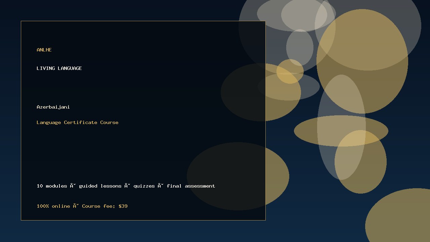Click the "ANLHE" brand text
The width and height of the screenshot is (430, 242).
coord(44,50)
